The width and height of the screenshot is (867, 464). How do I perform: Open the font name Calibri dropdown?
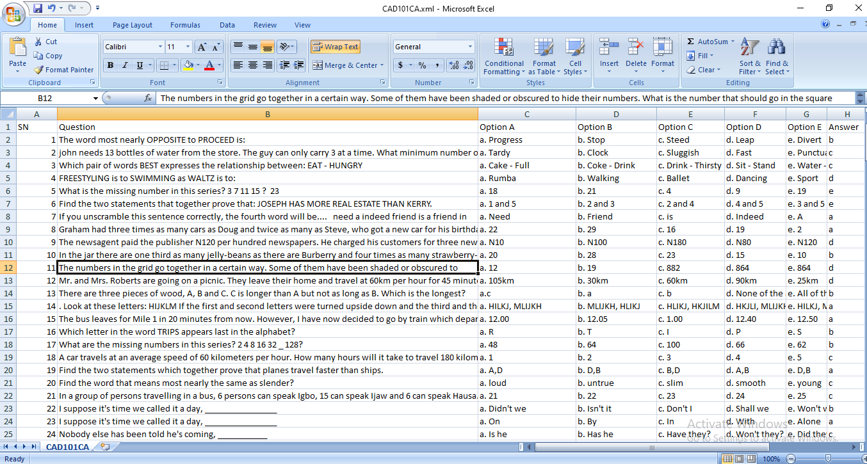click(160, 47)
